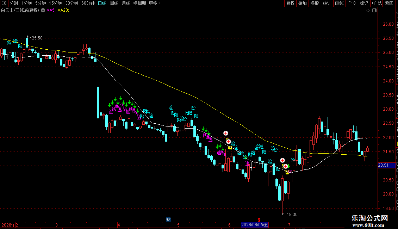The image size is (398, 229).
Task: Select the 1分钟 period
Action: (x=27, y=3)
